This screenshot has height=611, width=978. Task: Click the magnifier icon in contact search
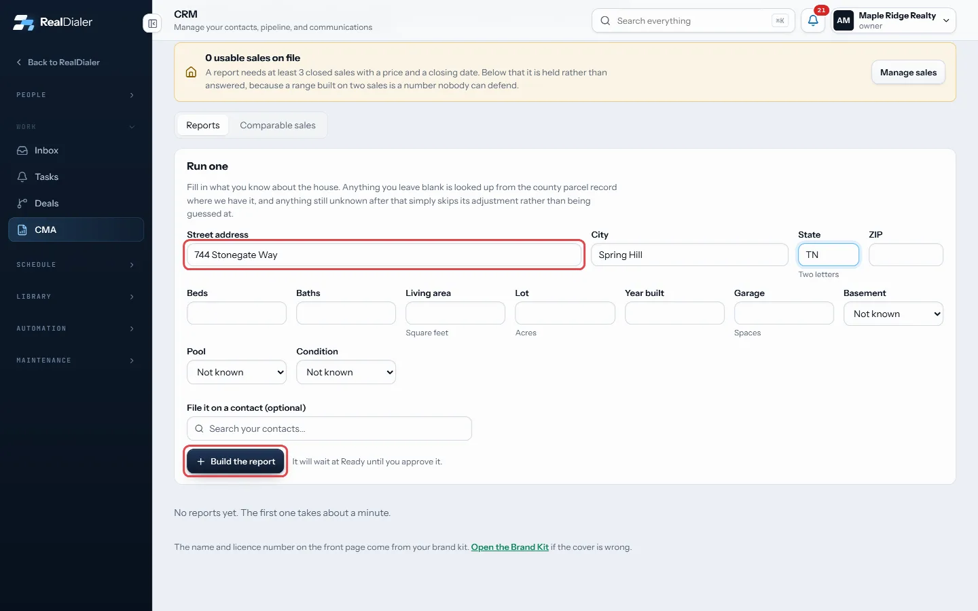click(x=199, y=429)
